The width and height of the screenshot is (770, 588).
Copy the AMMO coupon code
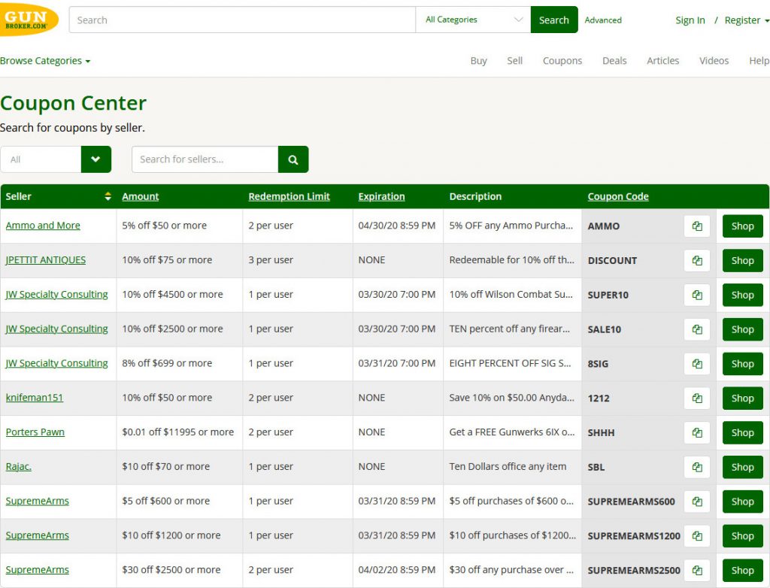click(x=697, y=226)
